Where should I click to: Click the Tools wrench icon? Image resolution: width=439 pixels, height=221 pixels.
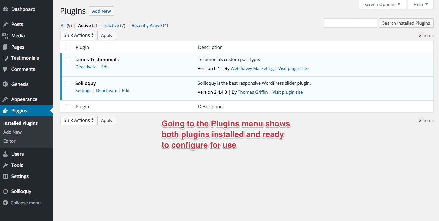coord(5,165)
